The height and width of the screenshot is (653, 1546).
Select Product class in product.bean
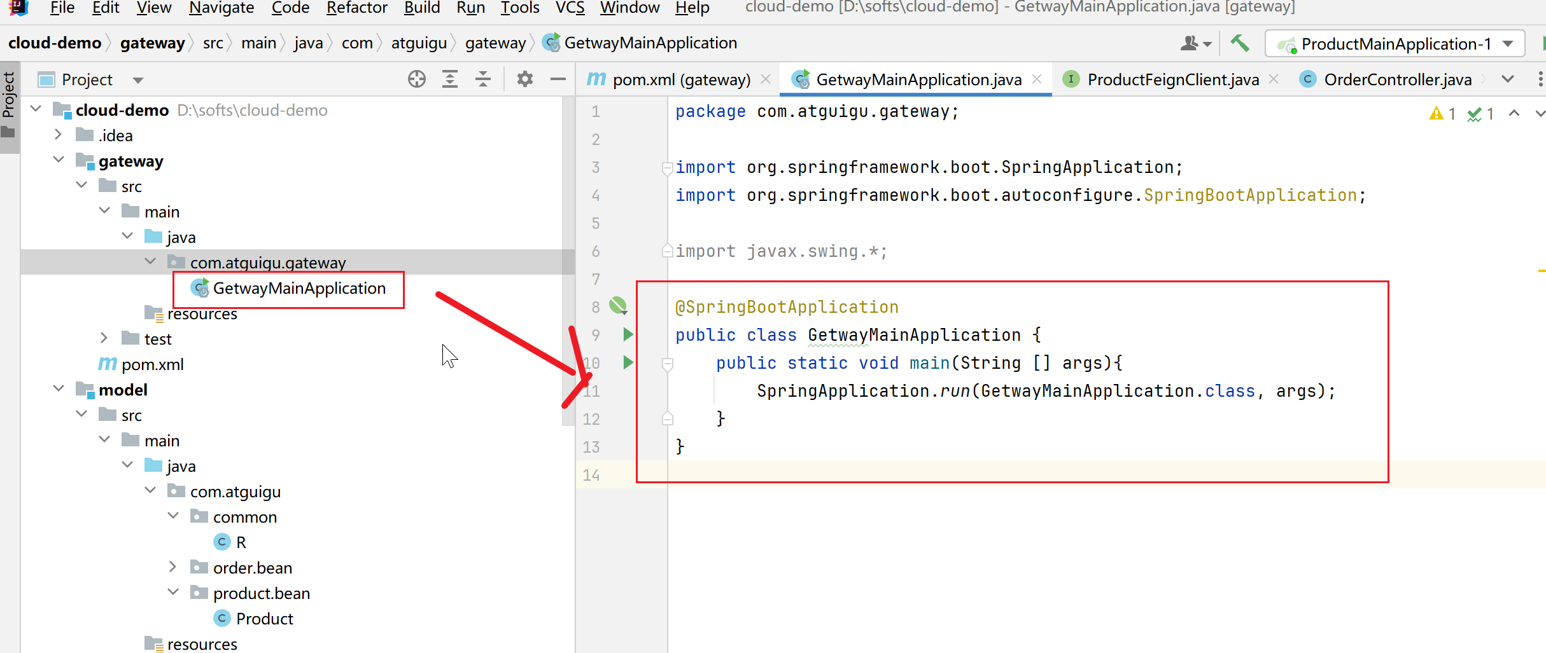pos(253,619)
